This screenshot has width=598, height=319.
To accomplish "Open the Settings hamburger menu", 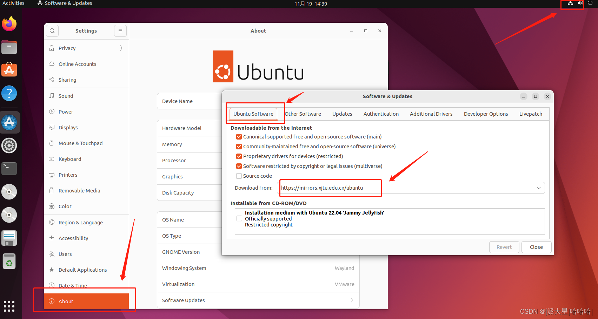I will (x=120, y=31).
